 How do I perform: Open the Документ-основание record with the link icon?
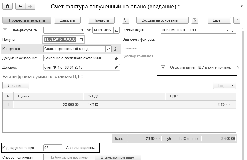coord(117,58)
